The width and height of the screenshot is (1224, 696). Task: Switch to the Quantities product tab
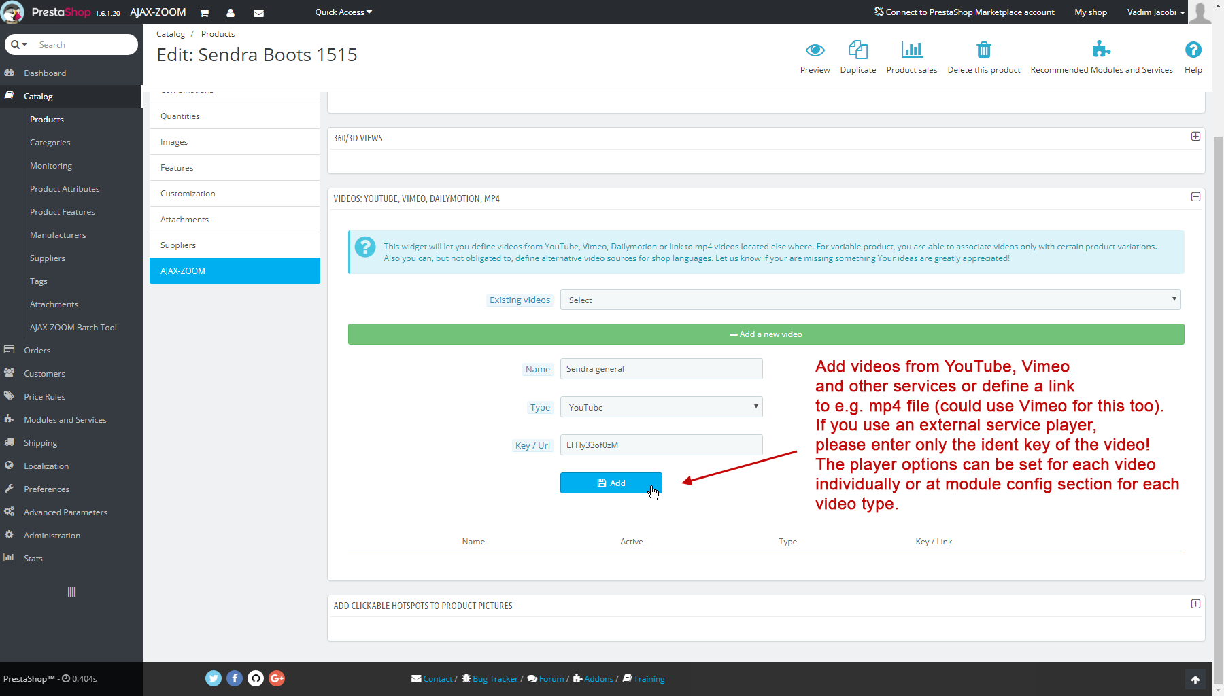coord(235,116)
